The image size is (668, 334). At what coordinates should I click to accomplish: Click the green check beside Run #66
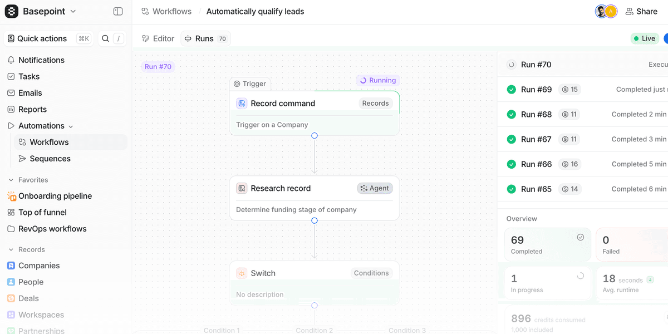pos(511,164)
